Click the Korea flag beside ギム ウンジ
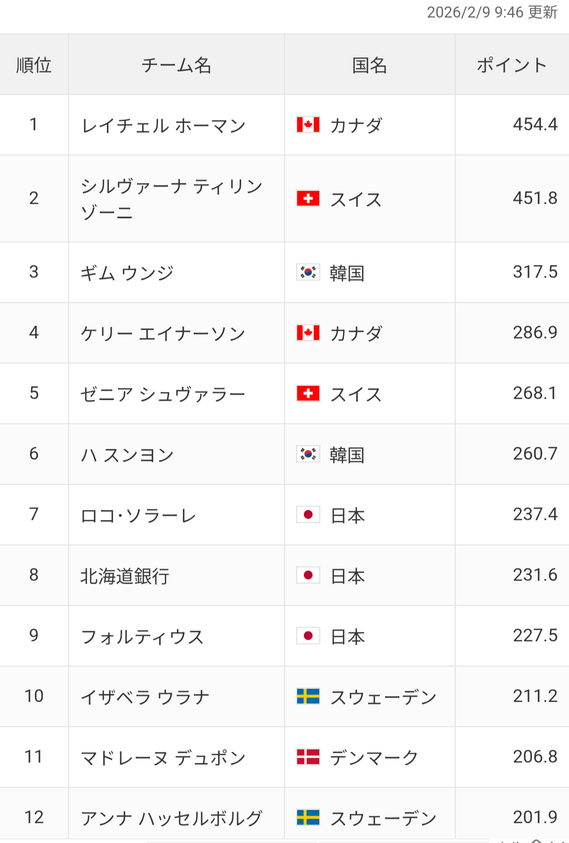The width and height of the screenshot is (569, 843). [x=308, y=272]
